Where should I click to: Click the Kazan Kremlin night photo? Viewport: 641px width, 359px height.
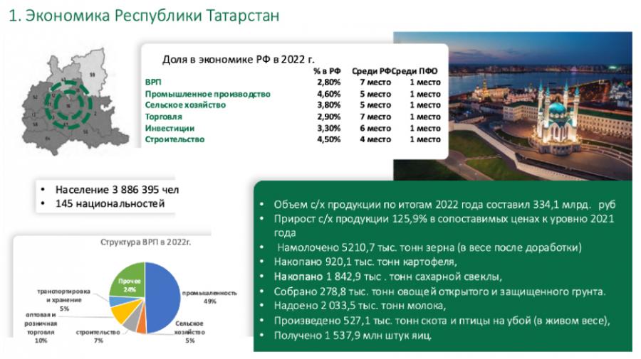coord(540,106)
